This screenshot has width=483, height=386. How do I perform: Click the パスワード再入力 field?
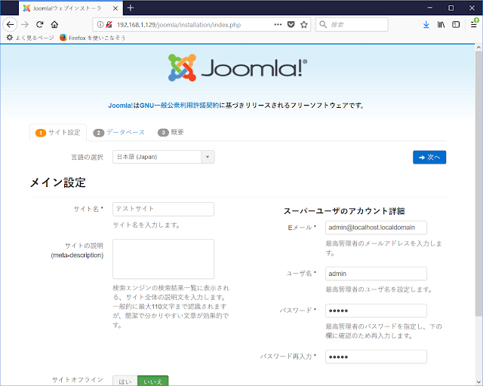376,357
